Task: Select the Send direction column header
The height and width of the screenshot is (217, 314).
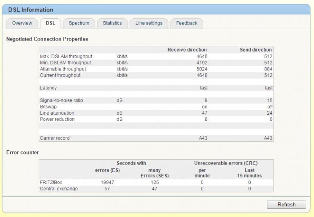Action: click(x=256, y=50)
